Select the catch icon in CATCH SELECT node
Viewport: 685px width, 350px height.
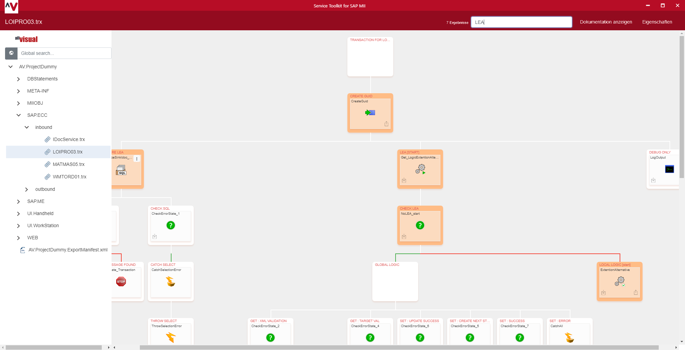tap(171, 281)
